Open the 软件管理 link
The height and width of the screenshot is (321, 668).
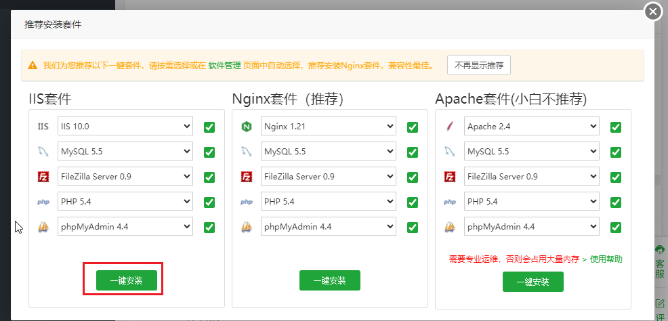(x=224, y=66)
